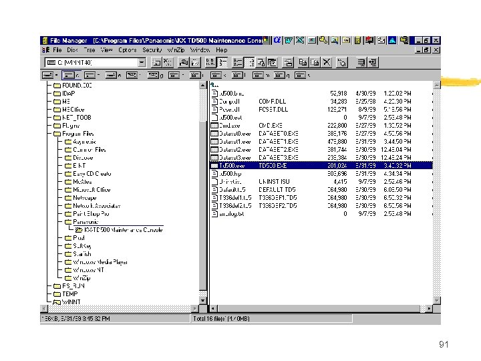Select the Cmd.exe program icon
Viewport: 481px width, 361px height.
(x=214, y=126)
